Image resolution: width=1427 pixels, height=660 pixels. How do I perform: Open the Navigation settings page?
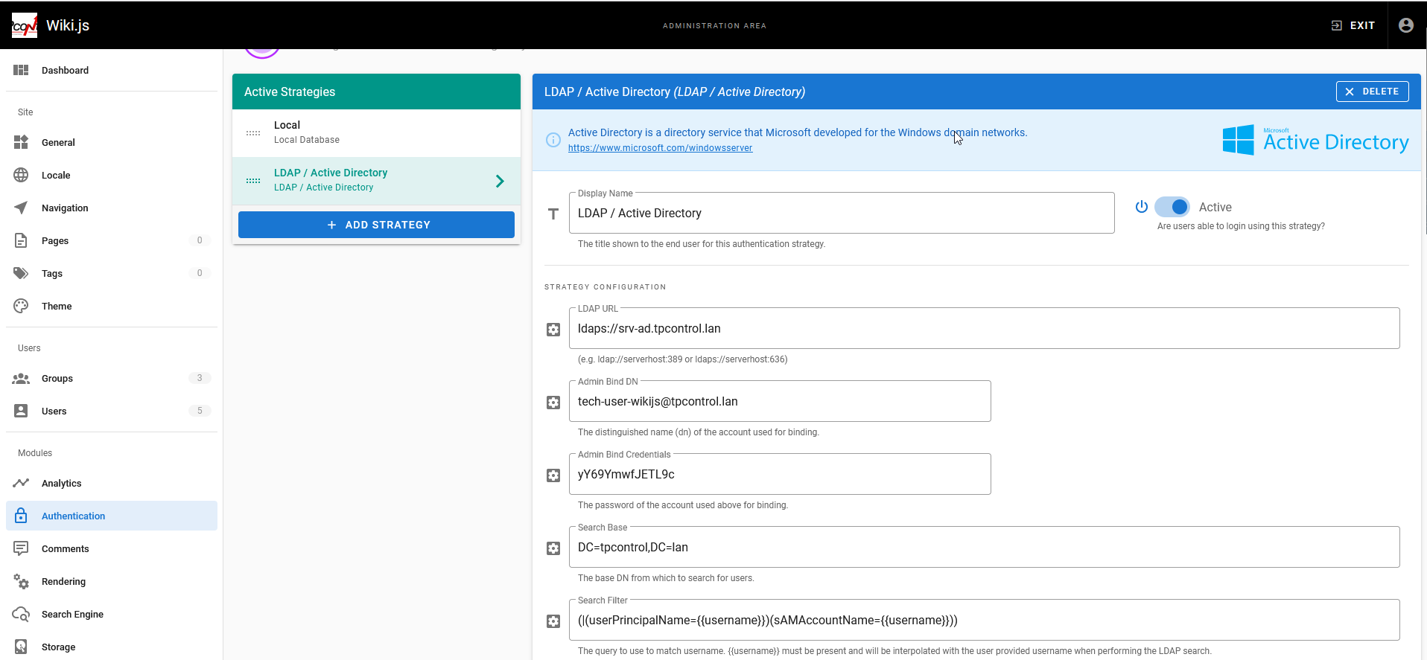[x=65, y=208]
